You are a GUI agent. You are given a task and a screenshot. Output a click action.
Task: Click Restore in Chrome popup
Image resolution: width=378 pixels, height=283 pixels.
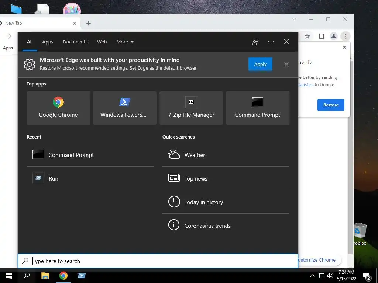pyautogui.click(x=331, y=105)
